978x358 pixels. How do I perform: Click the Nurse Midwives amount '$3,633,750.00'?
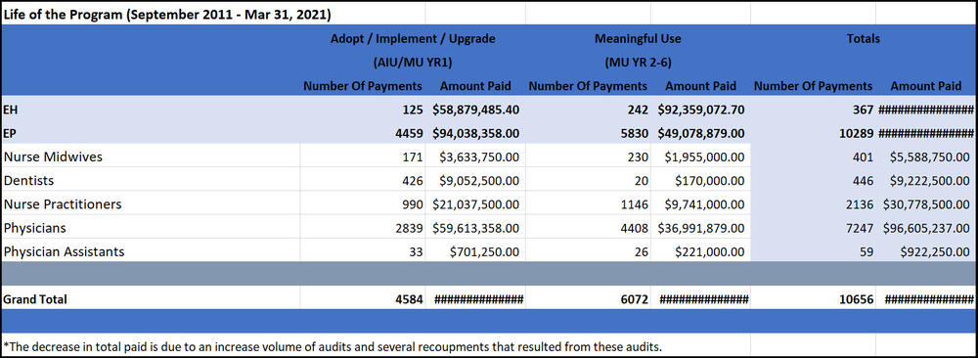479,157
